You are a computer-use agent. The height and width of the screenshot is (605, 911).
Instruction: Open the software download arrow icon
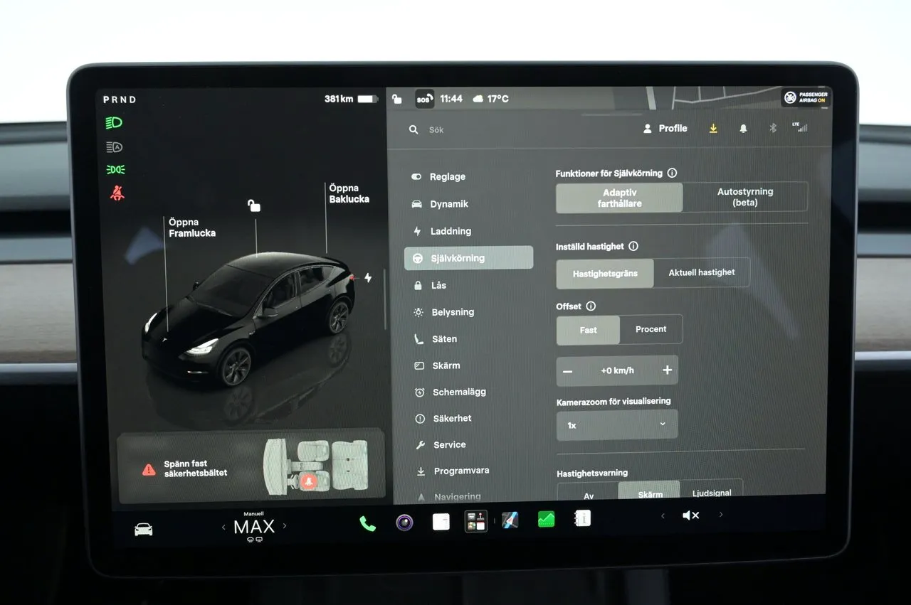tap(713, 129)
